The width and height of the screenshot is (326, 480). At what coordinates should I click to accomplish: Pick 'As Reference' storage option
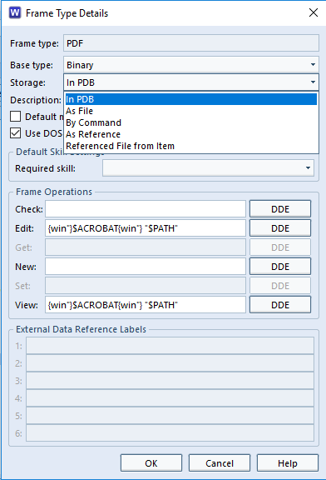click(x=191, y=134)
